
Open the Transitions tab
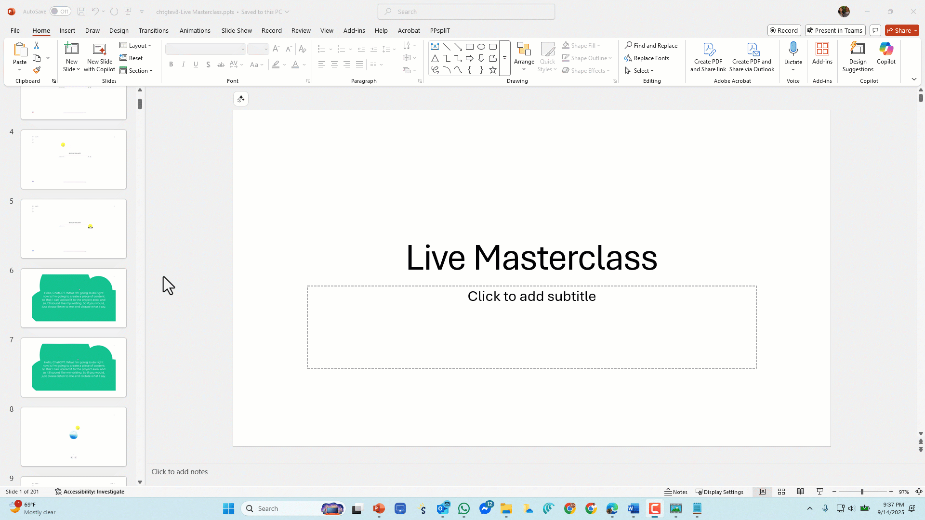pos(153,30)
